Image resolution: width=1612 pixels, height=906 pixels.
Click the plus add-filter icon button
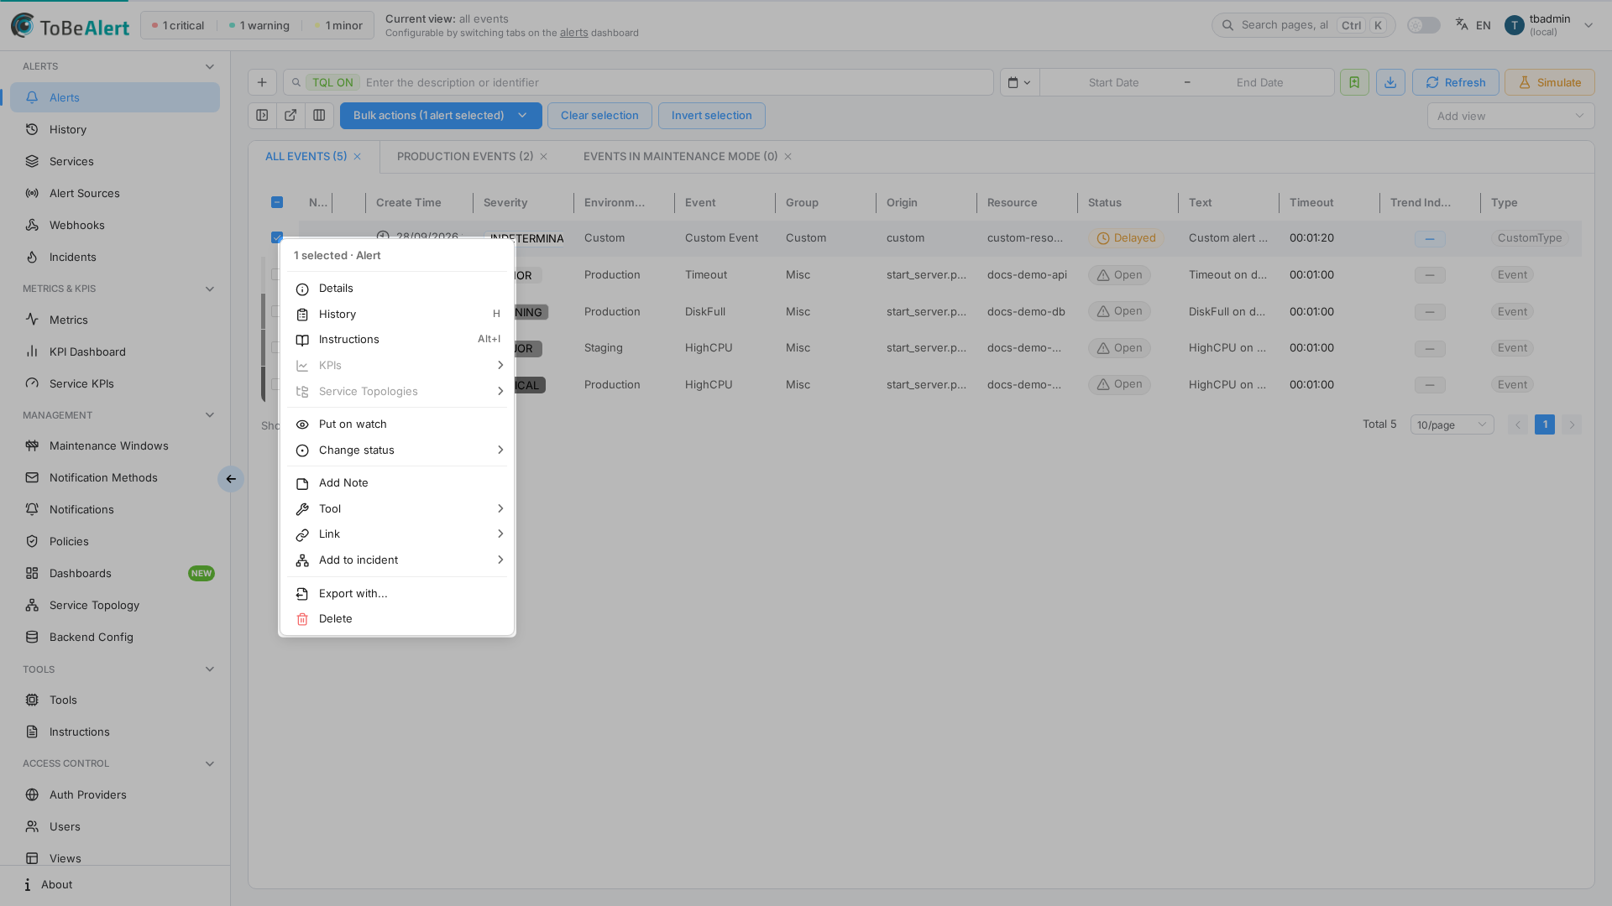pos(262,82)
